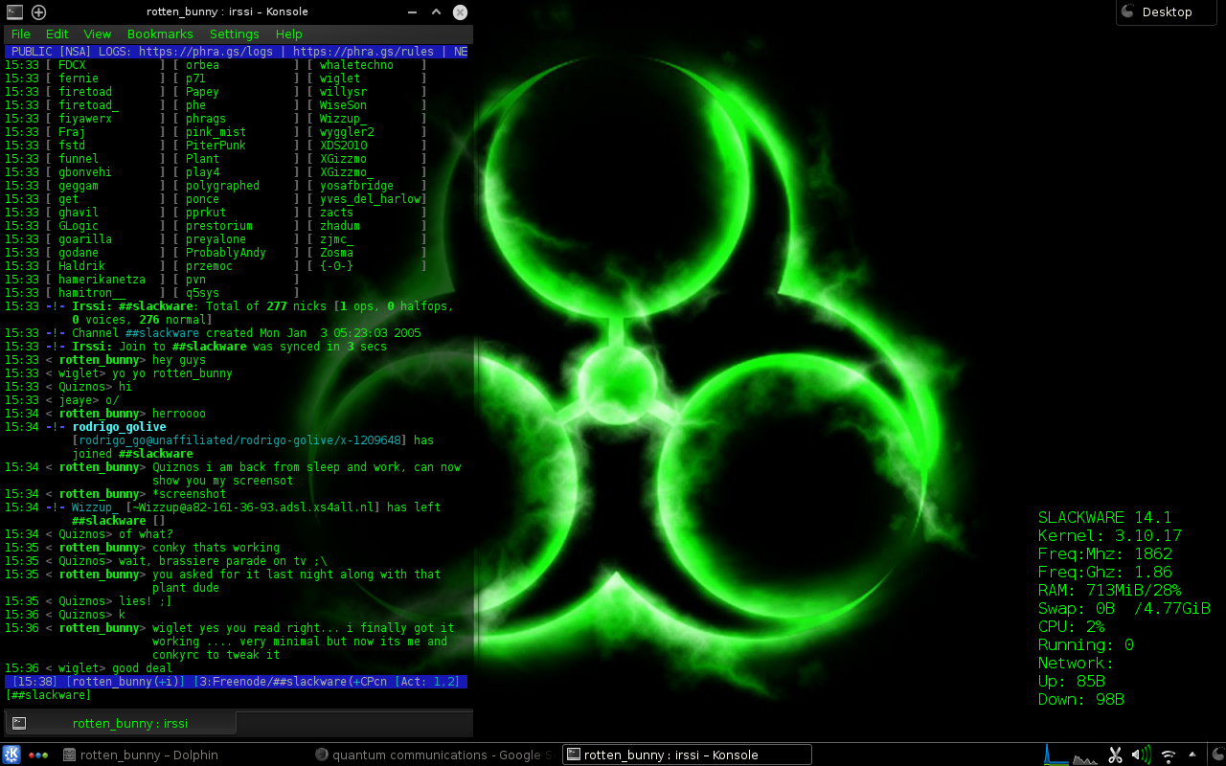Switch to rotten_bunny – Dolphin taskbar entry
1226x766 pixels.
coord(140,755)
